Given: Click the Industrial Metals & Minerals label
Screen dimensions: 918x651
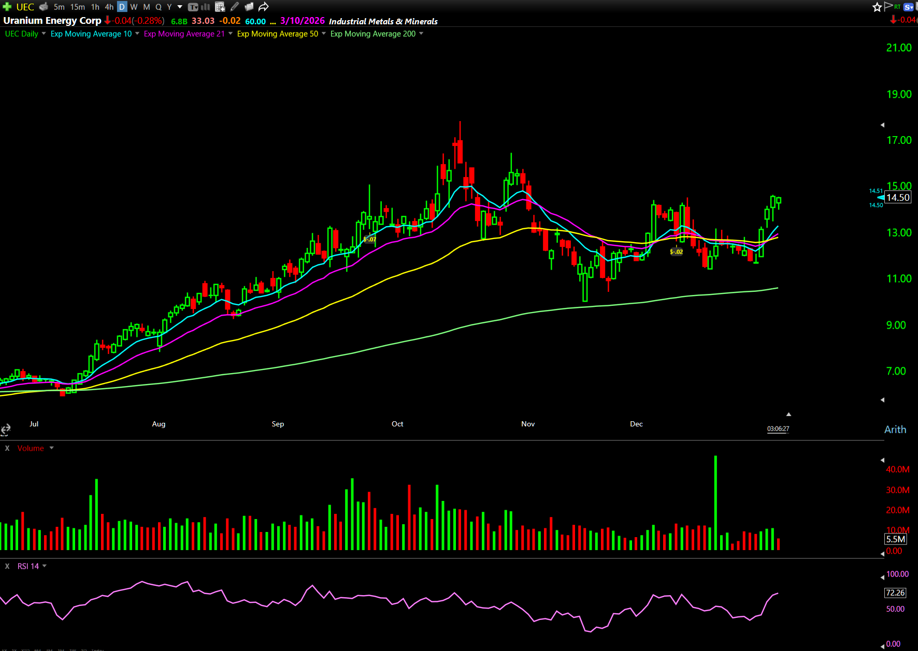Looking at the screenshot, I should pyautogui.click(x=383, y=21).
